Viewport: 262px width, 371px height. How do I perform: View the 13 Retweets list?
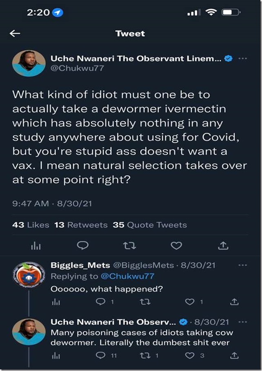tap(81, 225)
